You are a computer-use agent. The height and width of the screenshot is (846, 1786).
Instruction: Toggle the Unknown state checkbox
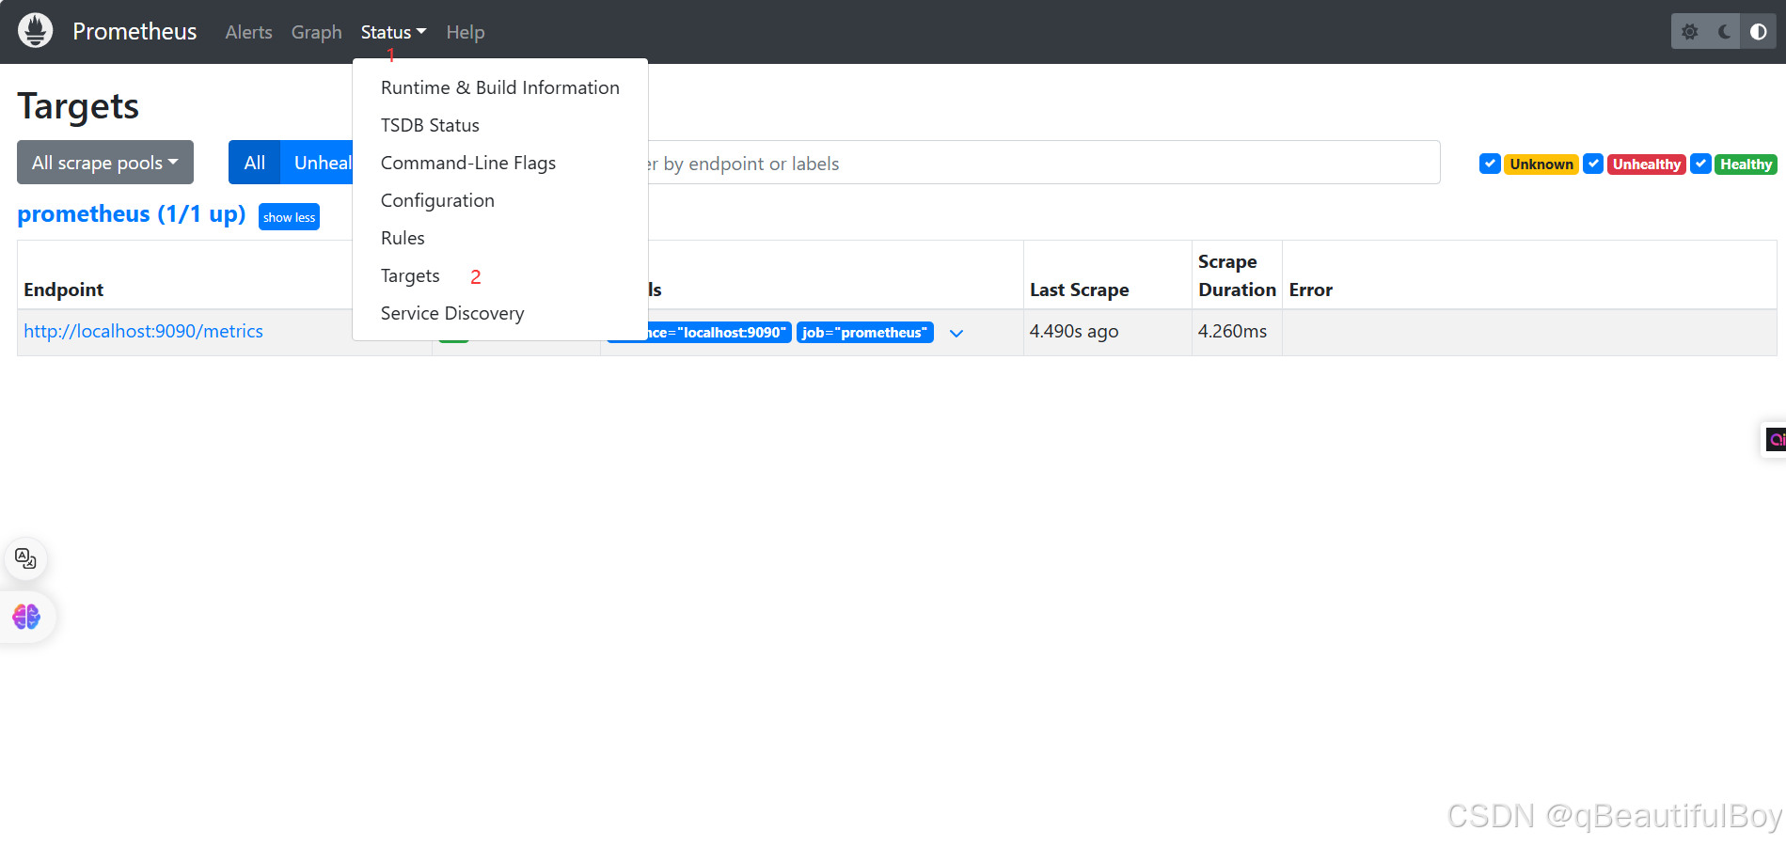[1490, 164]
